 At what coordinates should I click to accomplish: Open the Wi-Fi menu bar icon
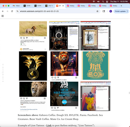[94, 2]
